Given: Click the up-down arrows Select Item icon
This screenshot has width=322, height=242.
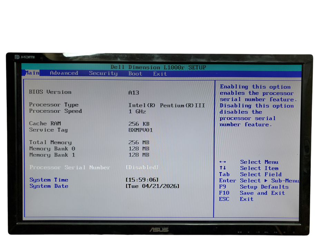Looking at the screenshot, I should [x=223, y=168].
